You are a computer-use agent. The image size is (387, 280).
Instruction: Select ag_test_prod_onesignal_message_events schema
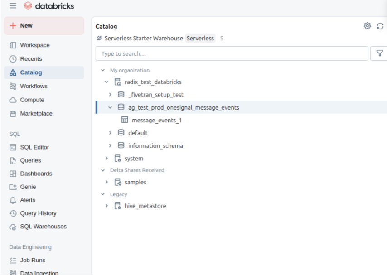click(x=184, y=107)
